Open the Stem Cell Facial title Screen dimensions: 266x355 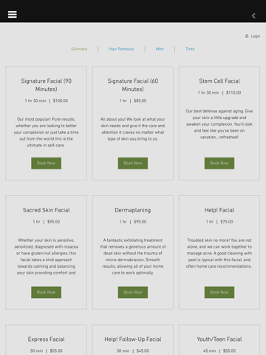tap(219, 81)
